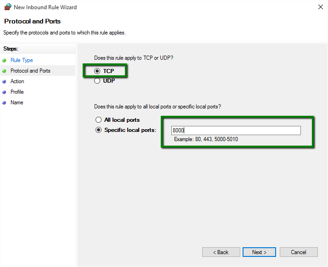Click the blue bullet beside Profile
This screenshot has width=328, height=267.
[5, 92]
